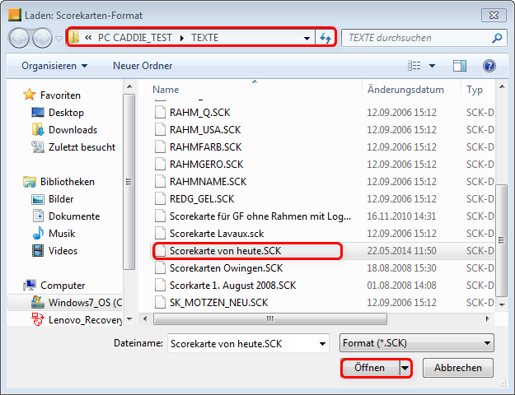Viewport: 515px width, 395px height.
Task: Click the change view icon
Action: coord(414,66)
